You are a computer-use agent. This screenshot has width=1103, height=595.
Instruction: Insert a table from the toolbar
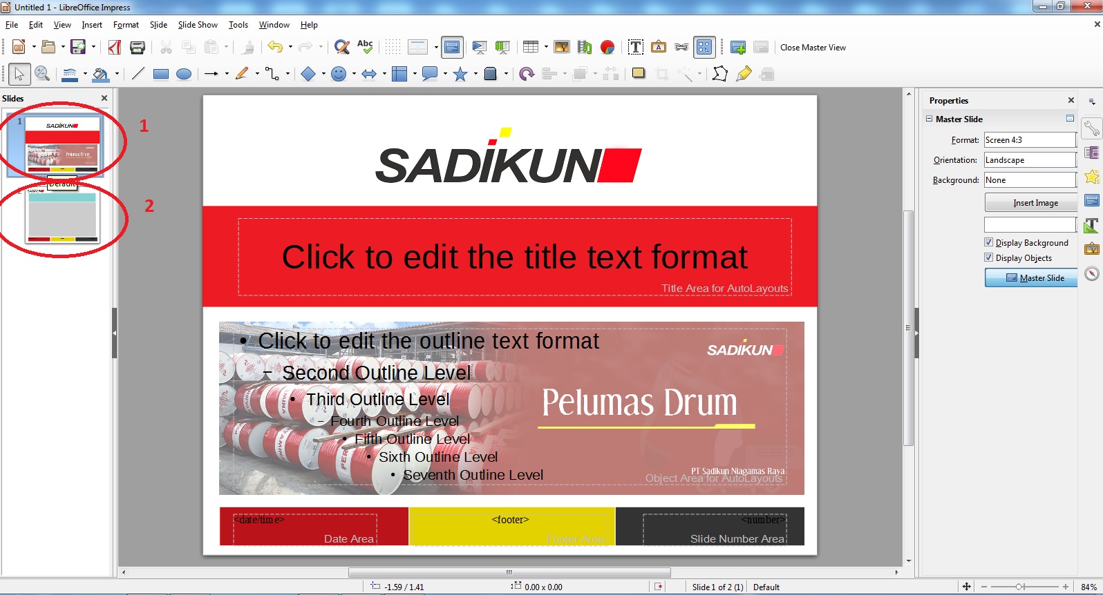click(x=530, y=47)
